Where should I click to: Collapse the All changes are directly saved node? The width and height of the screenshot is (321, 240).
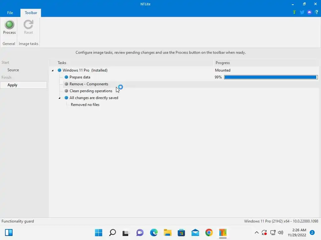pyautogui.click(x=59, y=98)
